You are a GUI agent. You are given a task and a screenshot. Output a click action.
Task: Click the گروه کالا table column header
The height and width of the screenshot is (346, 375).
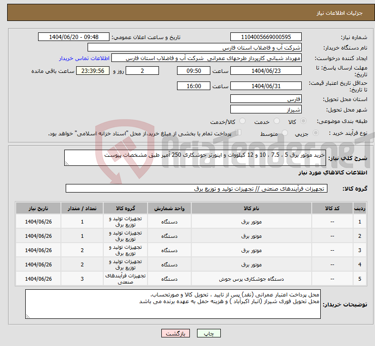click(x=125, y=208)
